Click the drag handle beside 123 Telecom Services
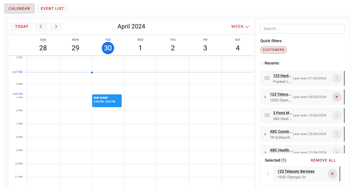The width and height of the screenshot is (350, 189). tap(268, 174)
